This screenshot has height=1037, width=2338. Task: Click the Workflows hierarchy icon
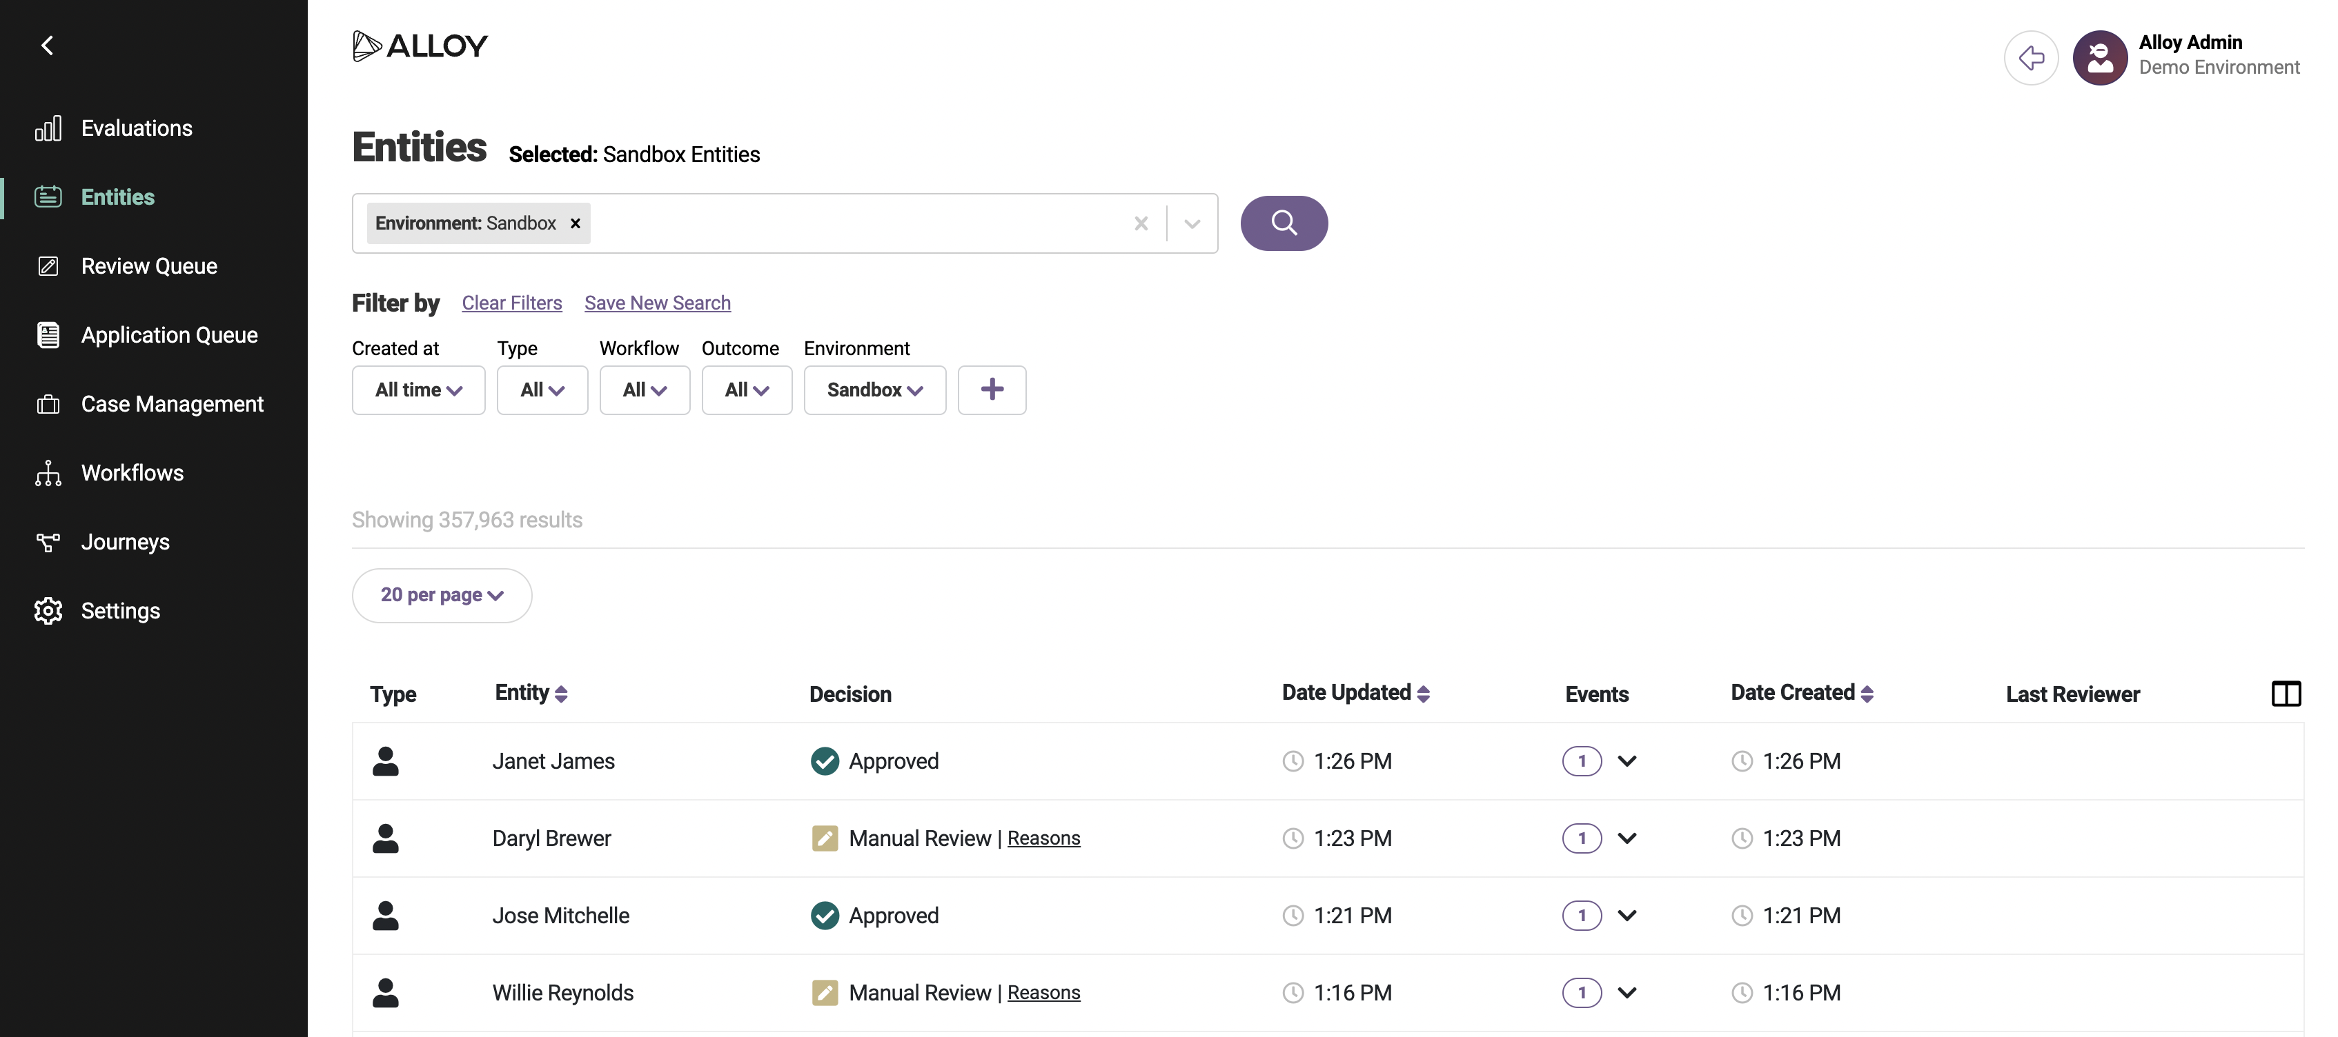(48, 472)
